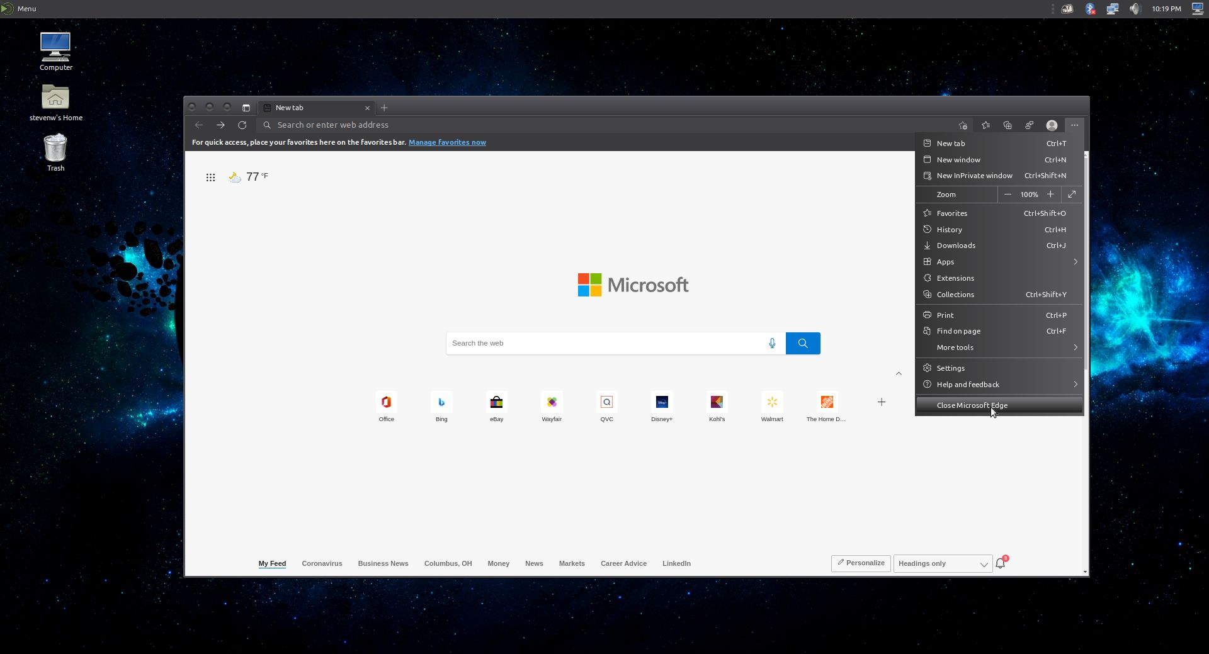Open Collections from the menu
Image resolution: width=1209 pixels, height=654 pixels.
tap(999, 295)
